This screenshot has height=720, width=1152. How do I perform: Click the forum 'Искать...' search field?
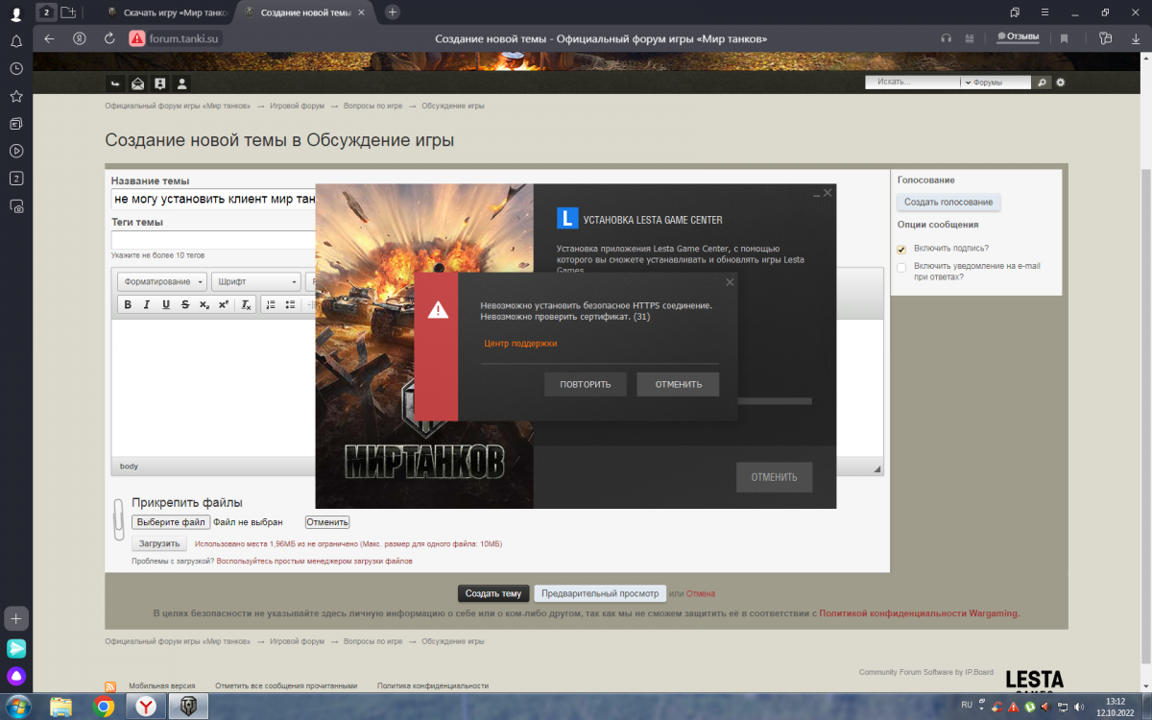[913, 83]
